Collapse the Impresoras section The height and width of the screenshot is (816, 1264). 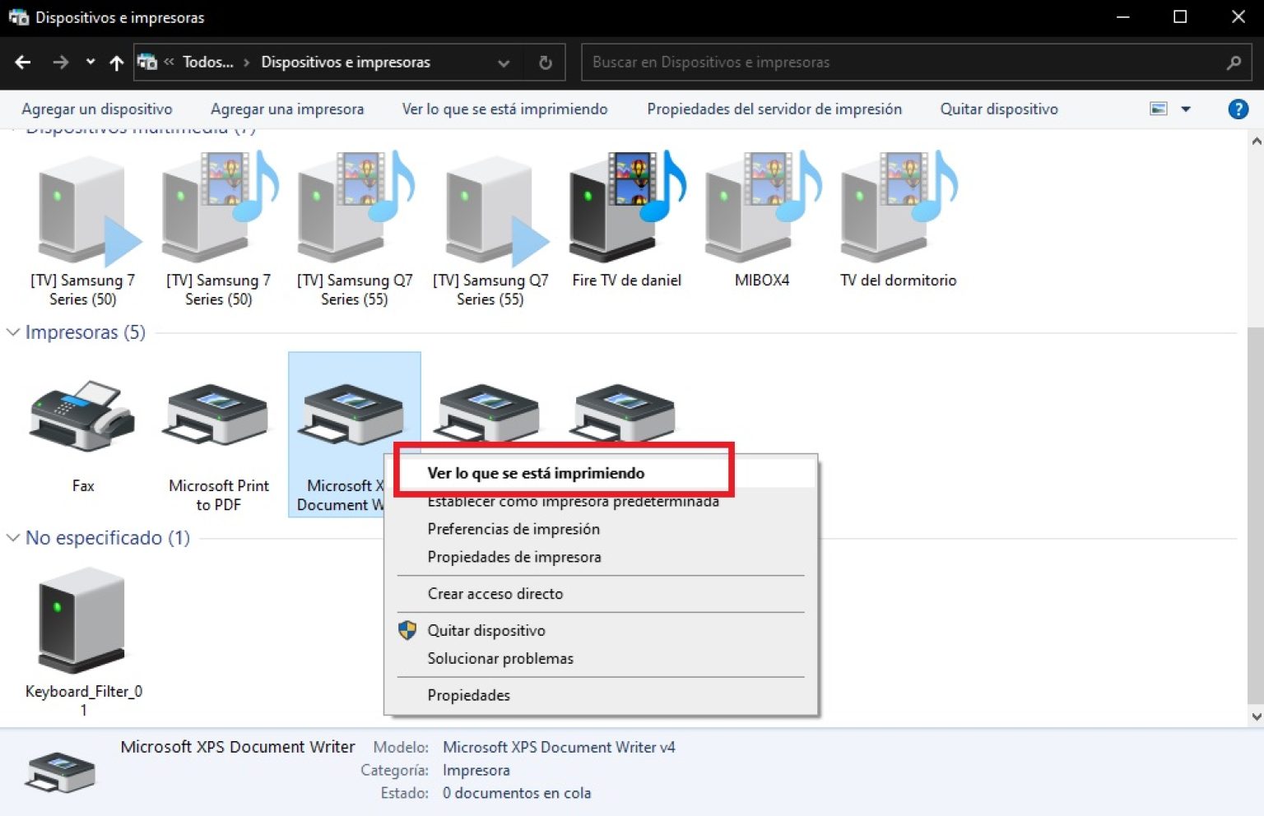[13, 332]
